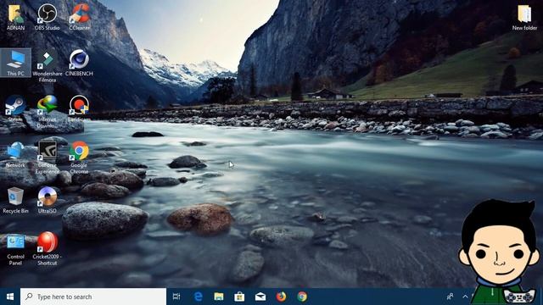The height and width of the screenshot is (305, 543).
Task: Open Task View in the taskbar
Action: click(x=176, y=297)
